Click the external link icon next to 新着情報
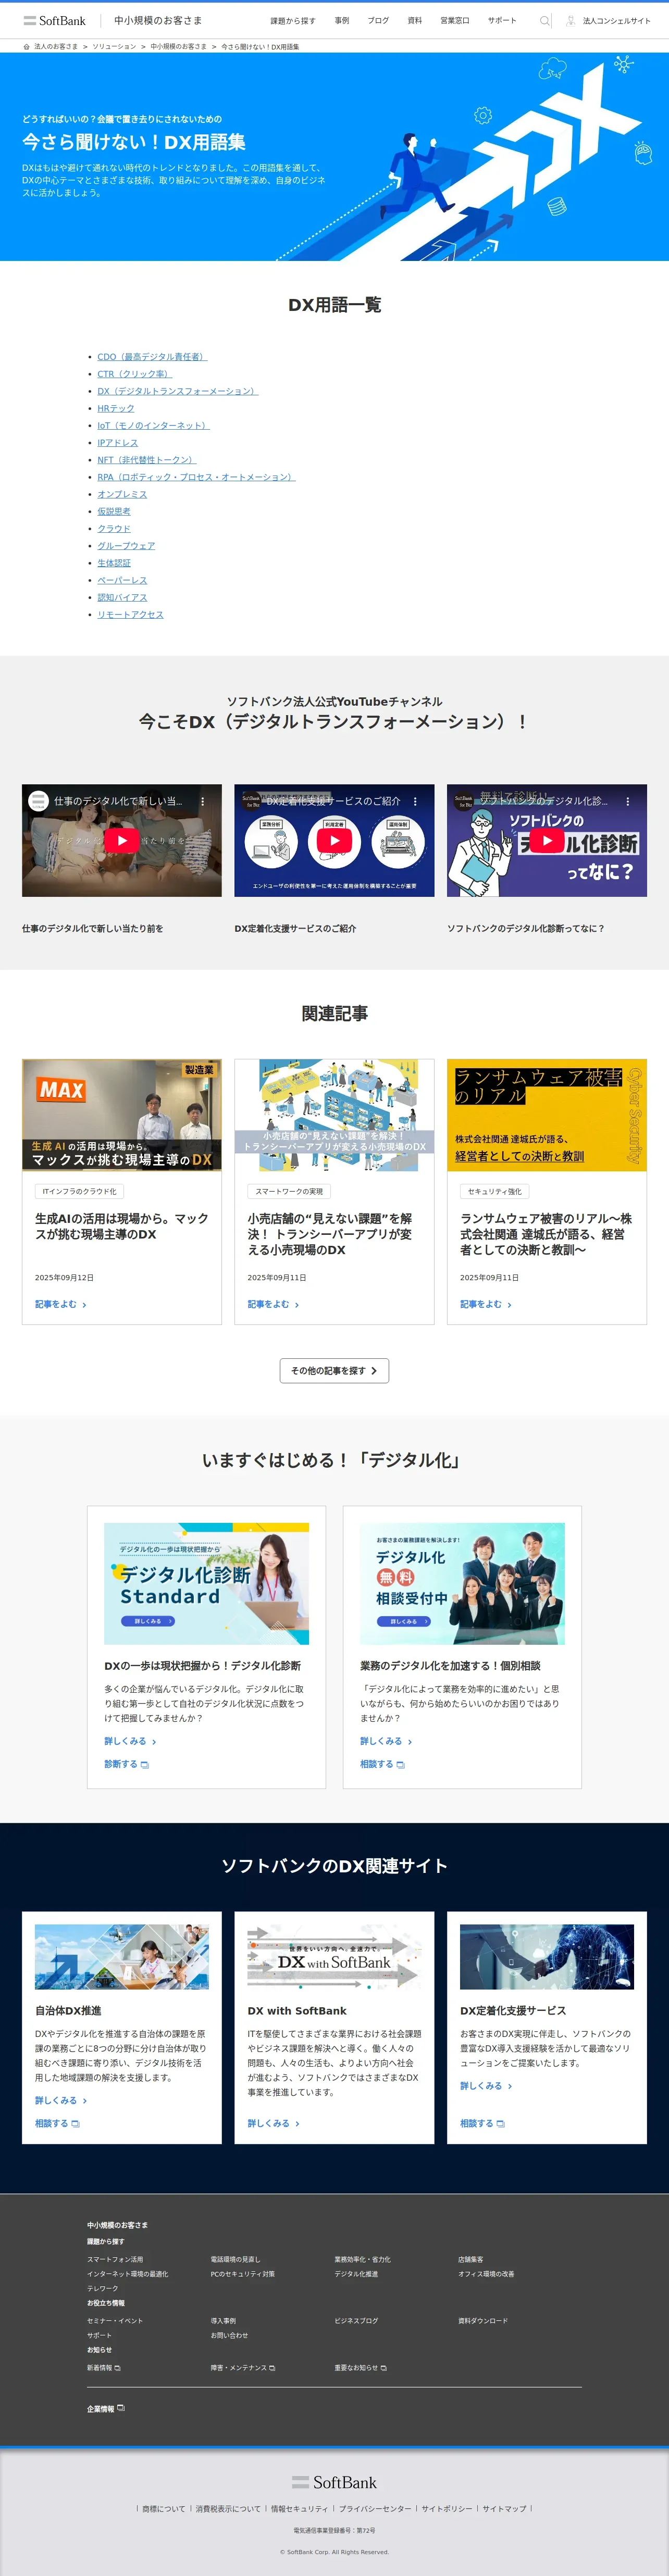The image size is (669, 2576). click(x=117, y=2368)
